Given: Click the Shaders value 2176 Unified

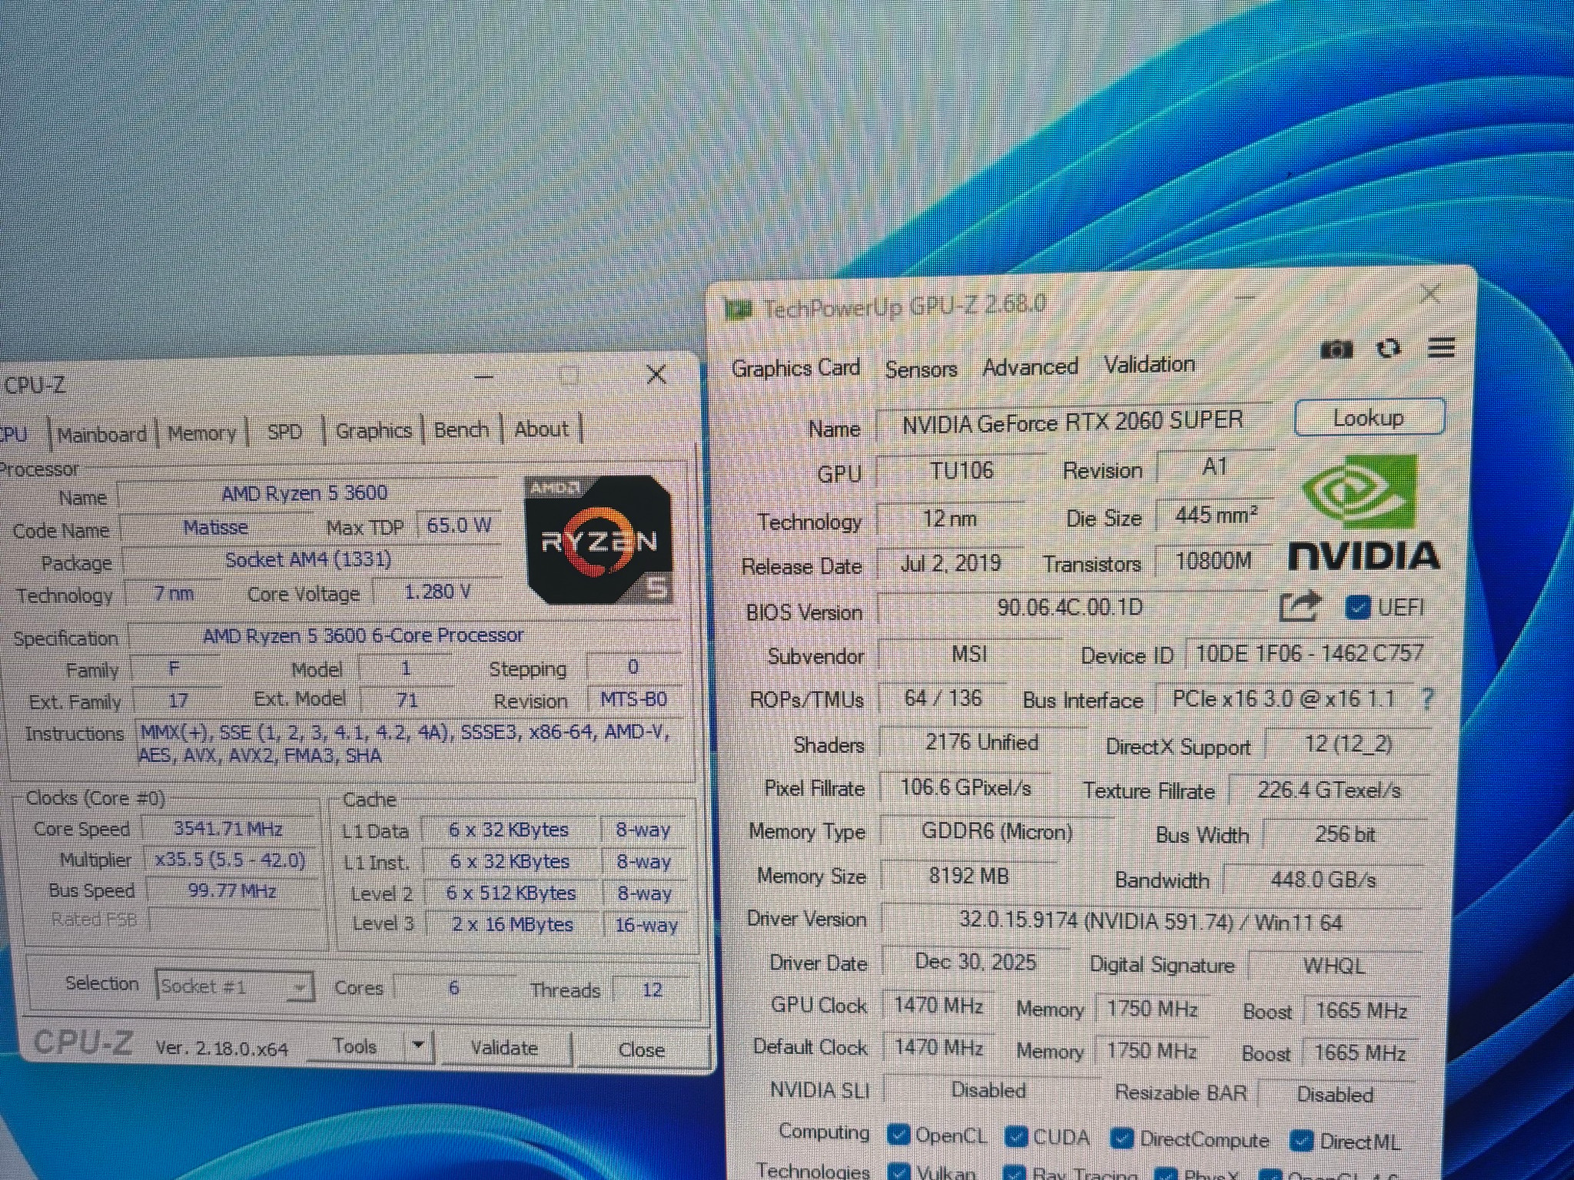Looking at the screenshot, I should 981,743.
